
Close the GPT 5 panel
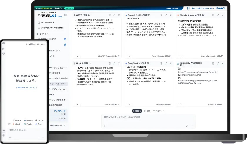(119, 15)
